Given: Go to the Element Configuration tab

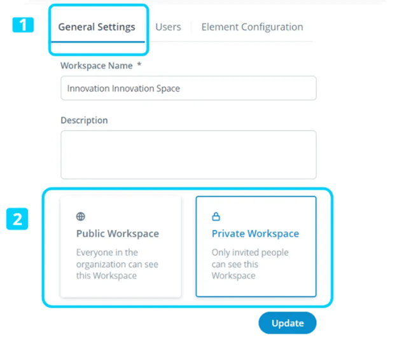Looking at the screenshot, I should (x=252, y=27).
